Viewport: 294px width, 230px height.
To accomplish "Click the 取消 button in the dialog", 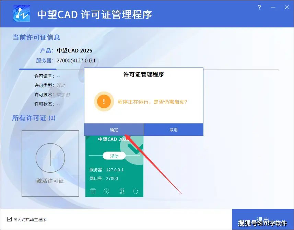I will pos(174,130).
